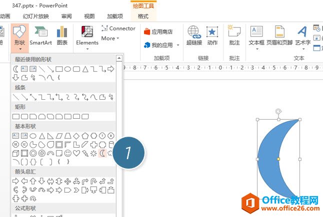Add a comment with 批注 button

(234, 35)
